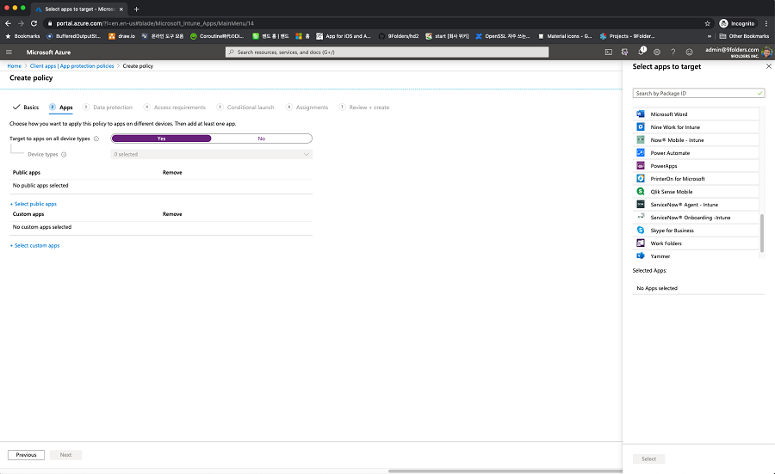Open a new browser tab
The height and width of the screenshot is (474, 775).
coord(136,9)
